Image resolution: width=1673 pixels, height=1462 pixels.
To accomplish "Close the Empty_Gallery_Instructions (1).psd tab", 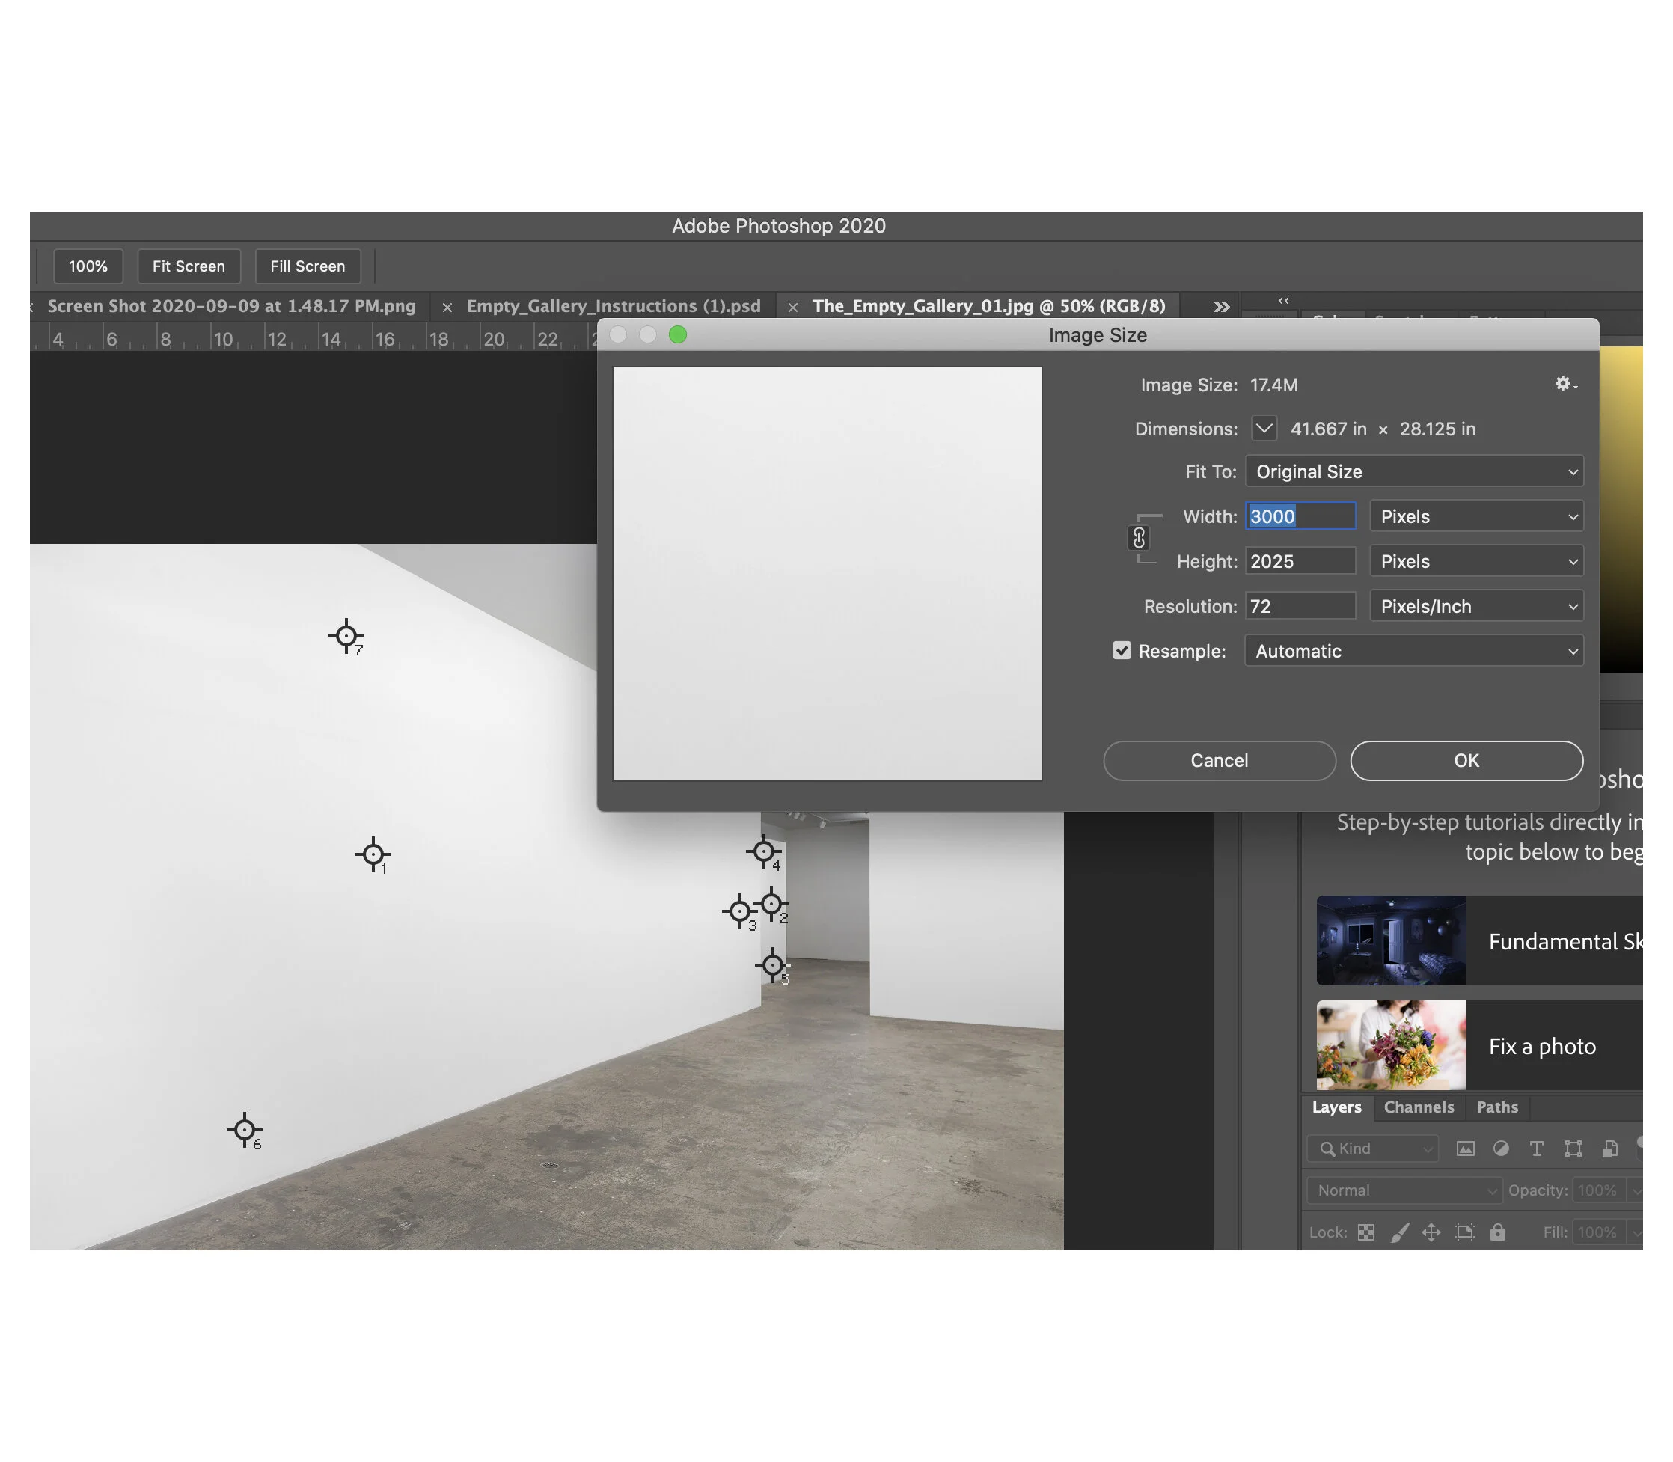I will coord(447,307).
